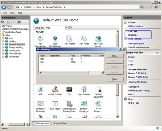The image size is (162, 131).
Task: Click the network status icon in status bar
Action: [x=158, y=128]
